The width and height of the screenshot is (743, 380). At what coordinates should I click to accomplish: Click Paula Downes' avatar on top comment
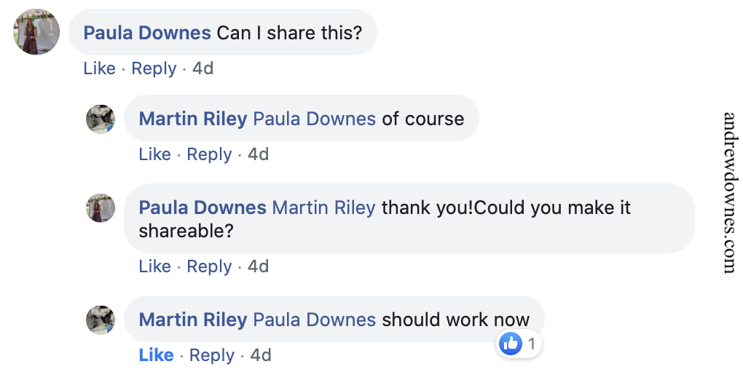click(x=36, y=32)
